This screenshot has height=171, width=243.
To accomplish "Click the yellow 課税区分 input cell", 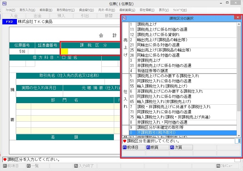I will (64, 51).
